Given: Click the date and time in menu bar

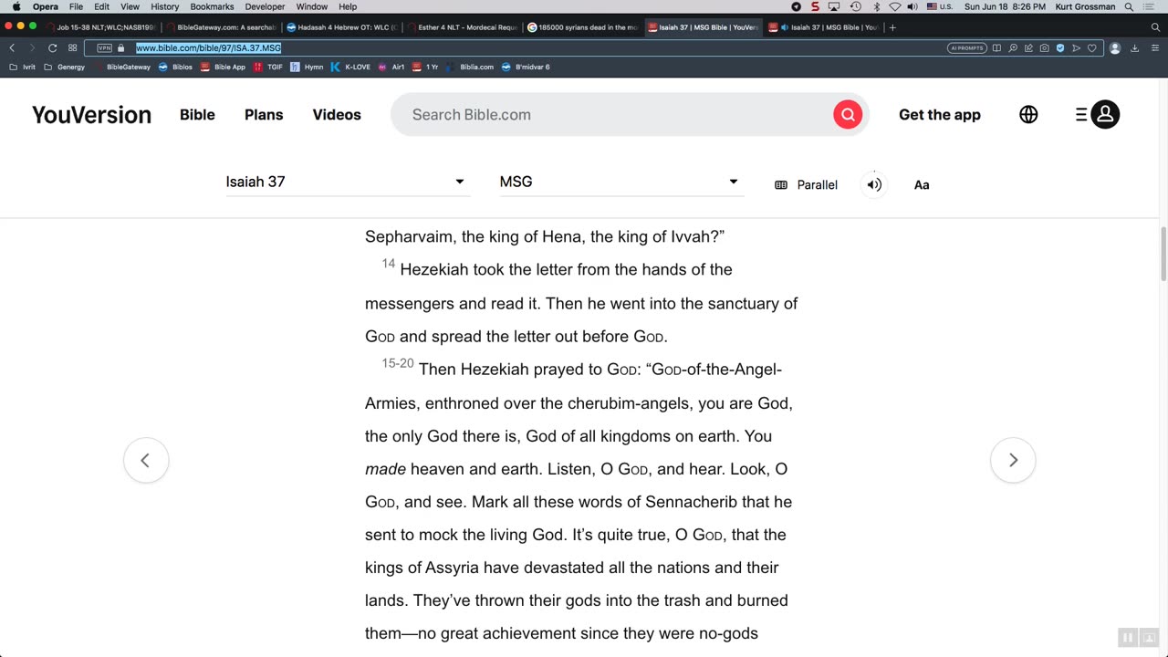Looking at the screenshot, I should 1005,6.
